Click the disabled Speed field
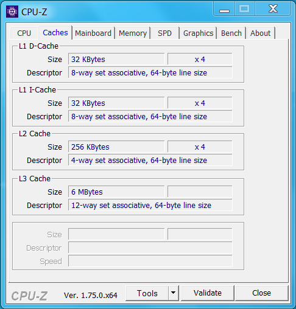Image resolution: width=296 pixels, height=309 pixels. coord(150,261)
